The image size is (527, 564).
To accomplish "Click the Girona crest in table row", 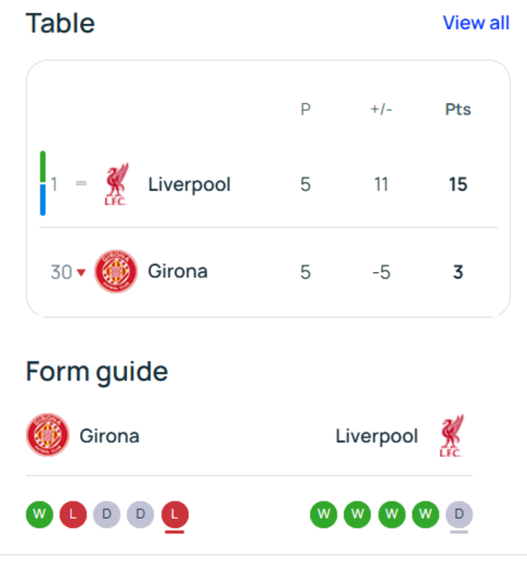I will [x=115, y=271].
